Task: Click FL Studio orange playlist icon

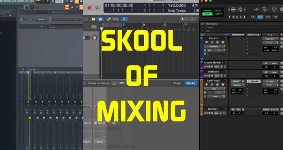Action: tap(67, 7)
